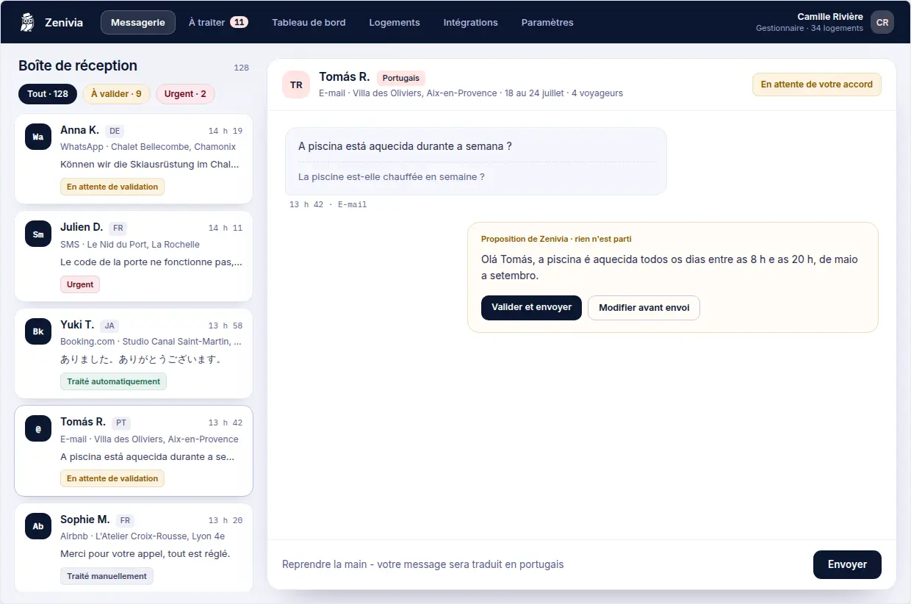The height and width of the screenshot is (604, 911).
Task: Click Sophie M.'s Airbnb channel icon
Action: point(38,526)
